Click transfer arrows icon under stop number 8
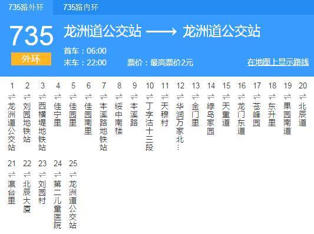 coord(119,97)
